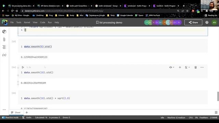Open the Help menu

coord(57,22)
